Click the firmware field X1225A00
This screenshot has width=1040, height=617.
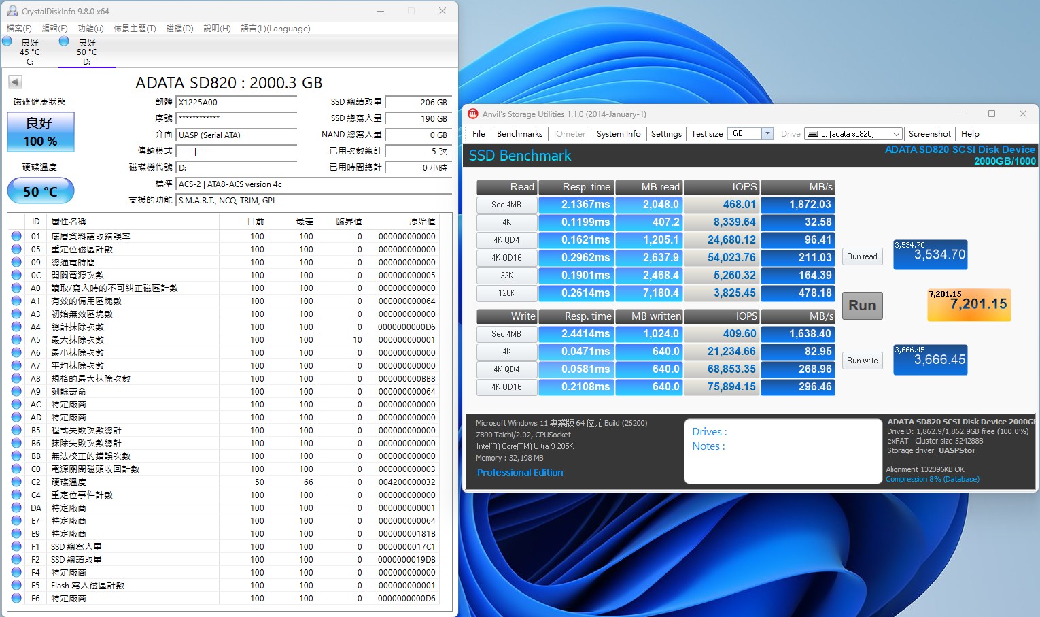(x=236, y=102)
